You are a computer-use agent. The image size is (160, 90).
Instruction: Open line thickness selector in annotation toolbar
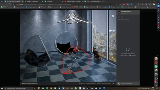(158, 28)
